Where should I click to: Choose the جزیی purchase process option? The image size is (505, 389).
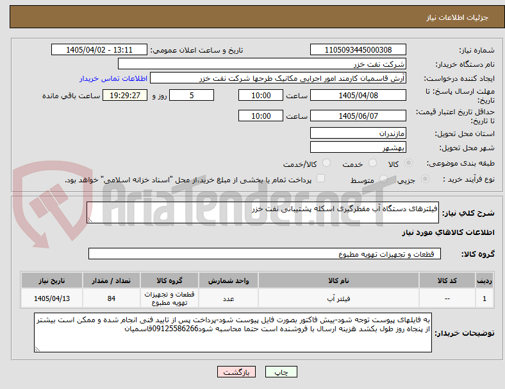tap(425, 179)
